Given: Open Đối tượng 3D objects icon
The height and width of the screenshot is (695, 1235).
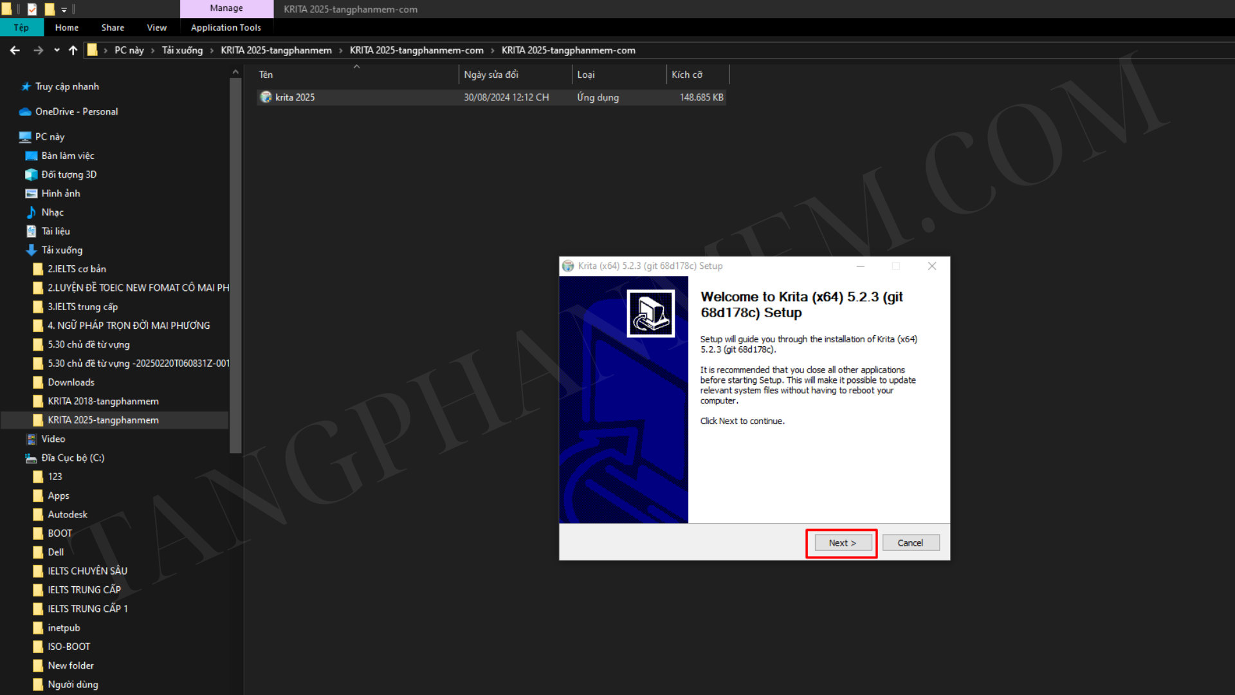Looking at the screenshot, I should tap(31, 174).
